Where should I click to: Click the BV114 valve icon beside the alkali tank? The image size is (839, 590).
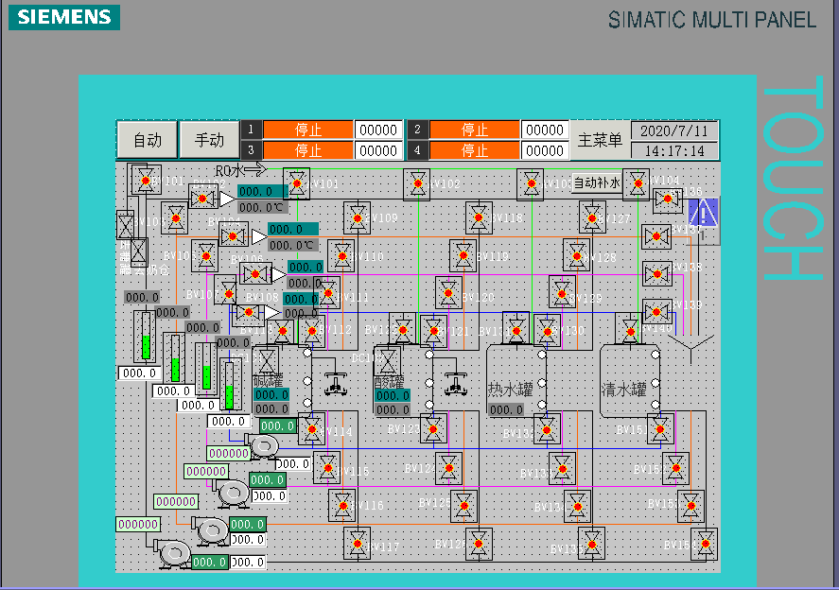[311, 428]
